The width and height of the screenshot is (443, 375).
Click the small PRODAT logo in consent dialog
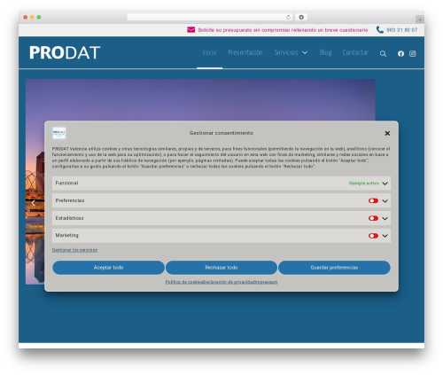[x=59, y=133]
